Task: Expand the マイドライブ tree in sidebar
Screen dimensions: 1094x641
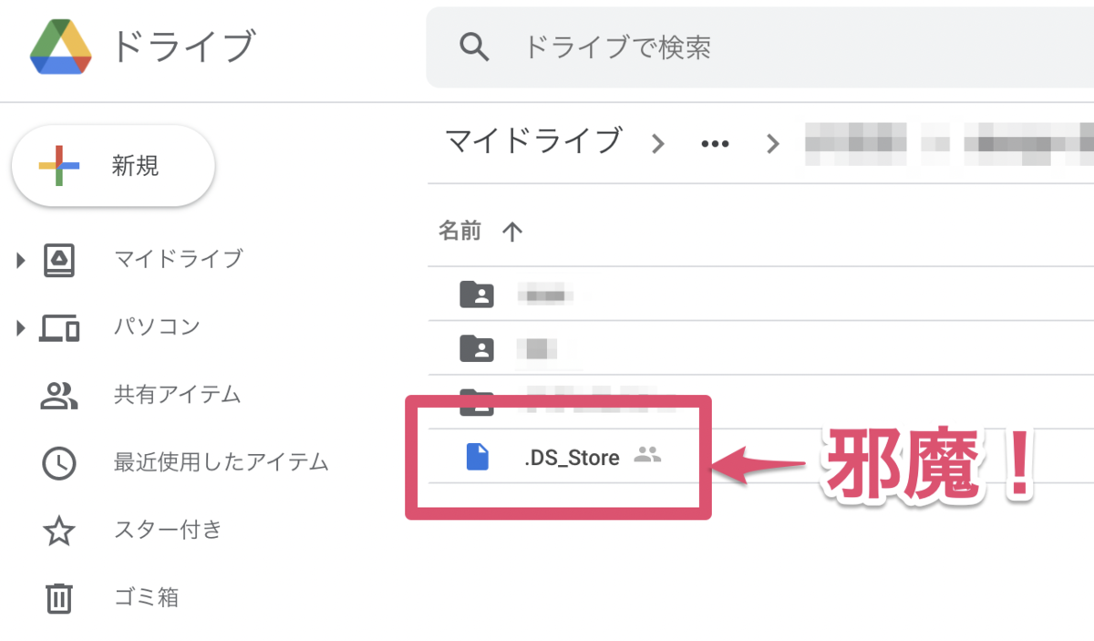Action: coord(19,259)
